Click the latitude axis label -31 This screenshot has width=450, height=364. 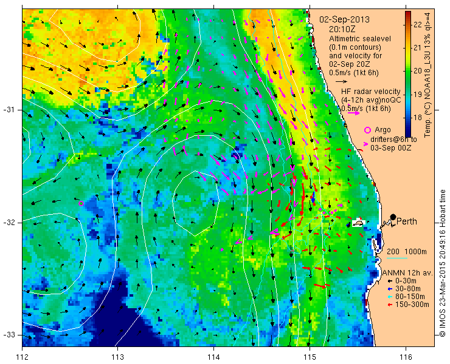[9, 110]
